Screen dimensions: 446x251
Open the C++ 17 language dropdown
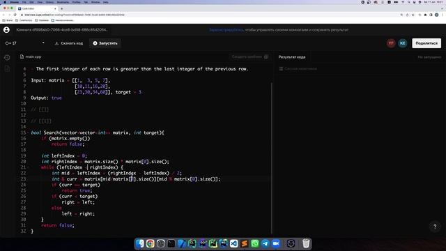25,43
